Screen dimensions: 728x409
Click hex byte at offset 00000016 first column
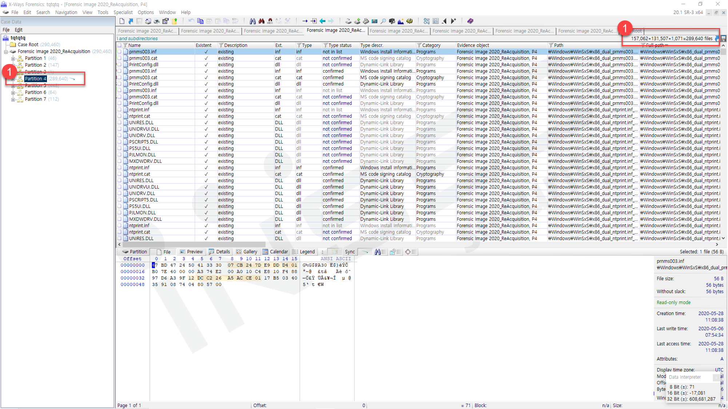click(155, 272)
